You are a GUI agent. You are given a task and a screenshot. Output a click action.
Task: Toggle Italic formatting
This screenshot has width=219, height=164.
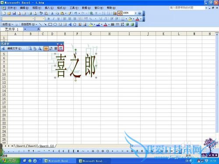53,19
